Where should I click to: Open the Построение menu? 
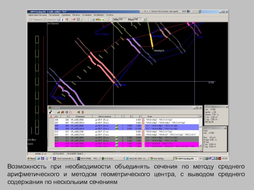[x=54, y=15]
